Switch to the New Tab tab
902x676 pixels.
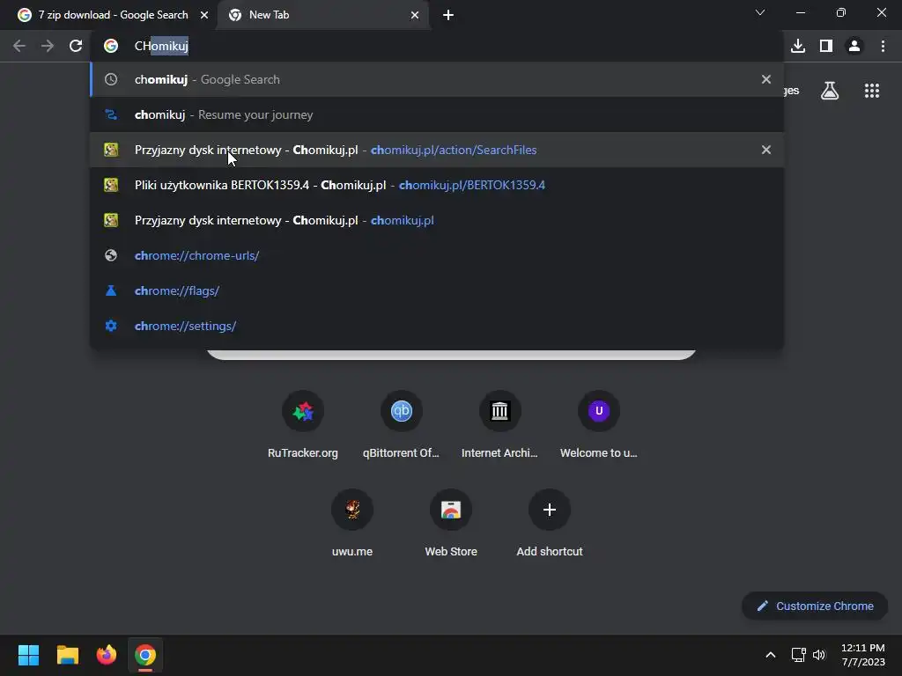[322, 15]
